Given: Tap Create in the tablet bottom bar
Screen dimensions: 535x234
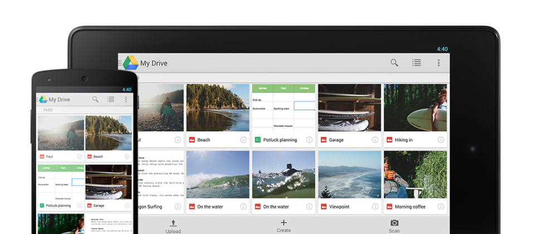Looking at the screenshot, I should point(284,226).
